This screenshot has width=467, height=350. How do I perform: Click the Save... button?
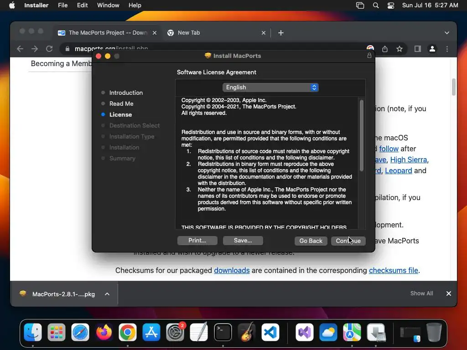(x=243, y=241)
